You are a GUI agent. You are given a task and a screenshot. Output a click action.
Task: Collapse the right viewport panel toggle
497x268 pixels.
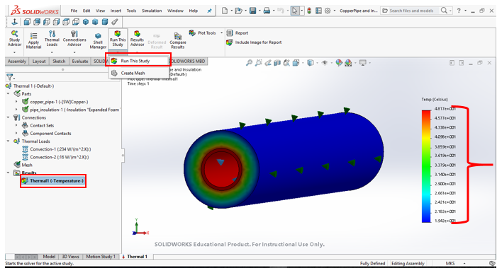[462, 63]
